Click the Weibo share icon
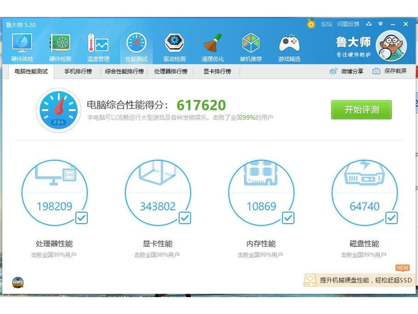 pyautogui.click(x=333, y=72)
